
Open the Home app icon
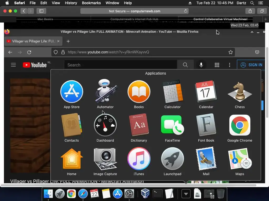(x=72, y=159)
